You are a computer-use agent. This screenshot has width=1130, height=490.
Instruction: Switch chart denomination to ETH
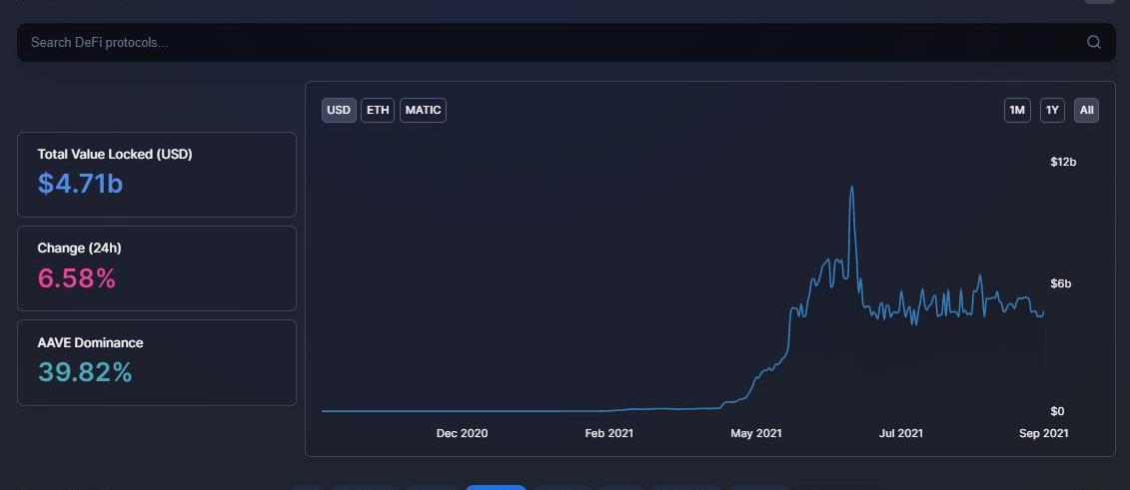[x=378, y=110]
